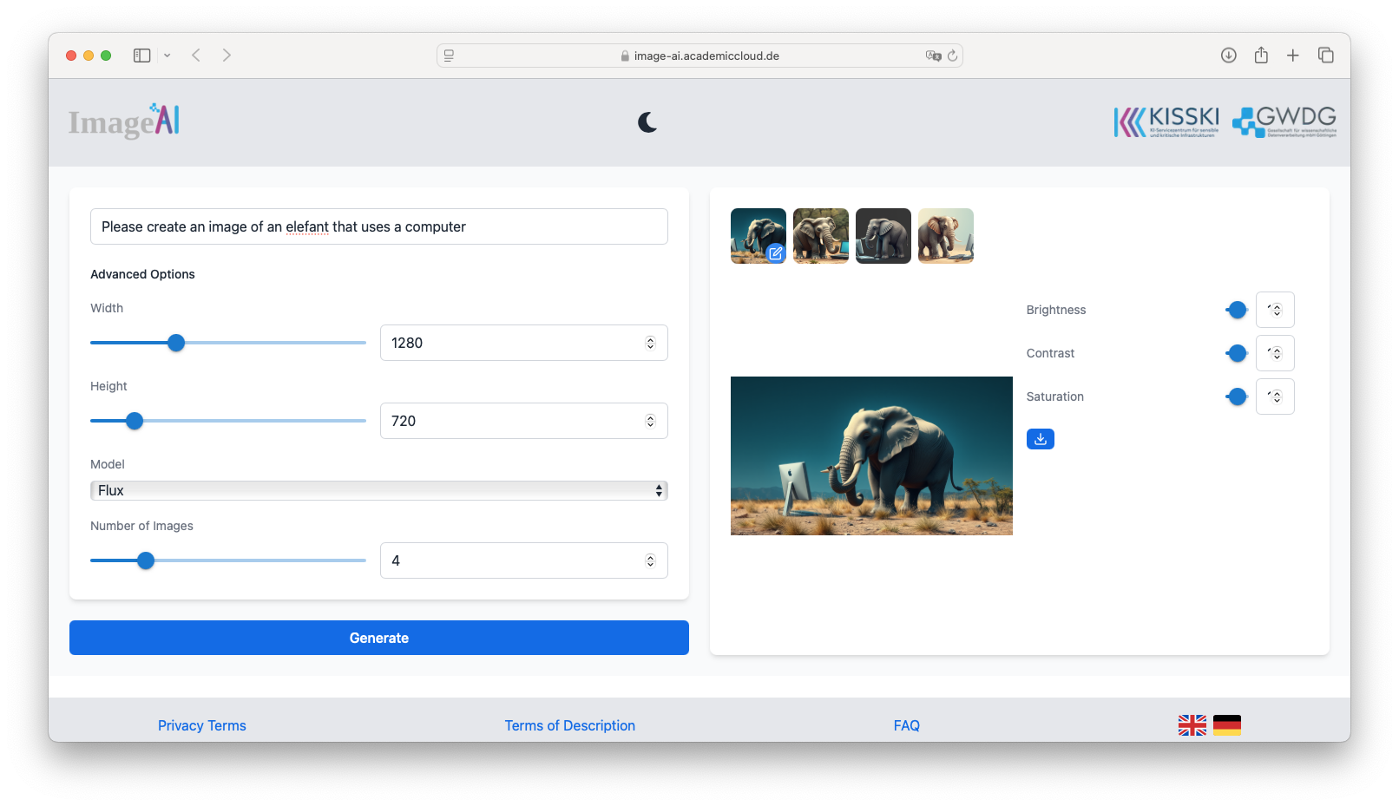
Task: Click the Brightness slider handle
Action: pos(1238,310)
